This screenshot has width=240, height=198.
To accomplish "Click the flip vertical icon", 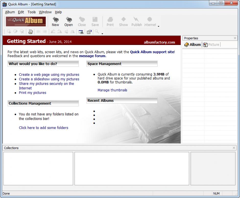I will (x=66, y=31).
